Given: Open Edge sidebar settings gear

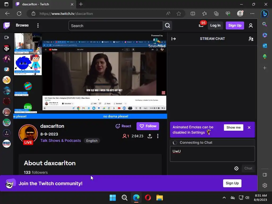Looking at the screenshot, I should [265, 185].
